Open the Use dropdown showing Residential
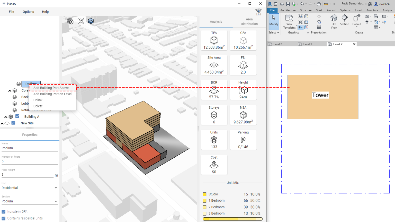Image resolution: width=395 pixels, height=222 pixels. [30, 187]
